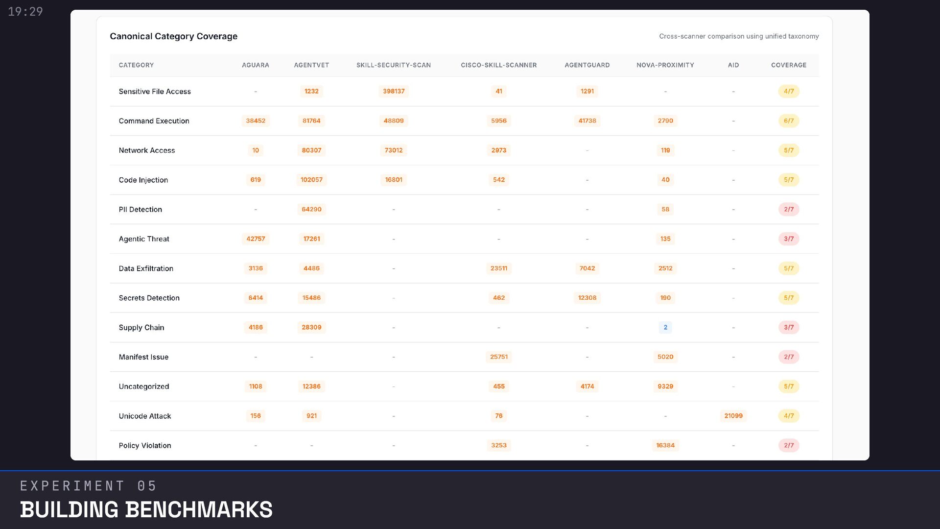Click the 102057 Code Injection badge
The image size is (940, 529).
[x=311, y=180]
